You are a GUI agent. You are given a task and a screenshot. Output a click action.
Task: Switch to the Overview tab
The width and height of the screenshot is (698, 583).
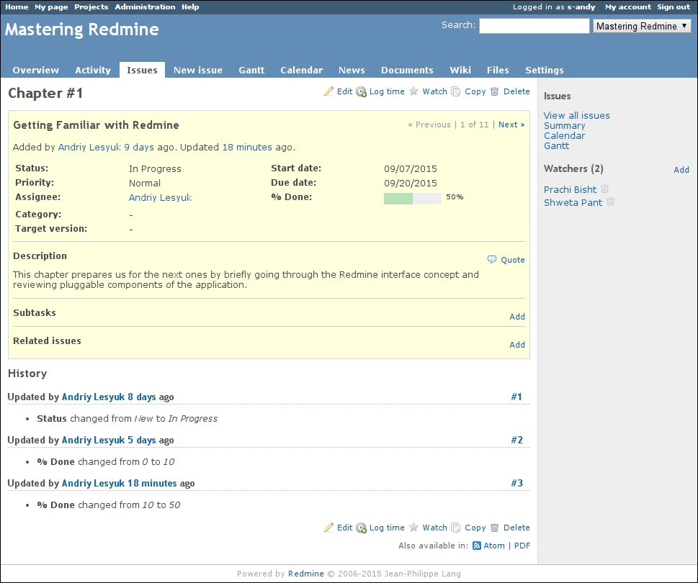[35, 70]
